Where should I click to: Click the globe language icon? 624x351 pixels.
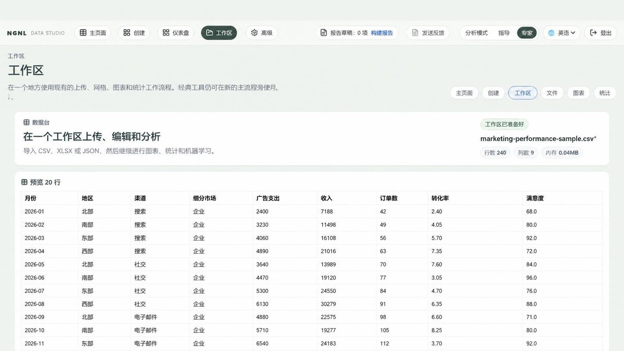click(551, 33)
